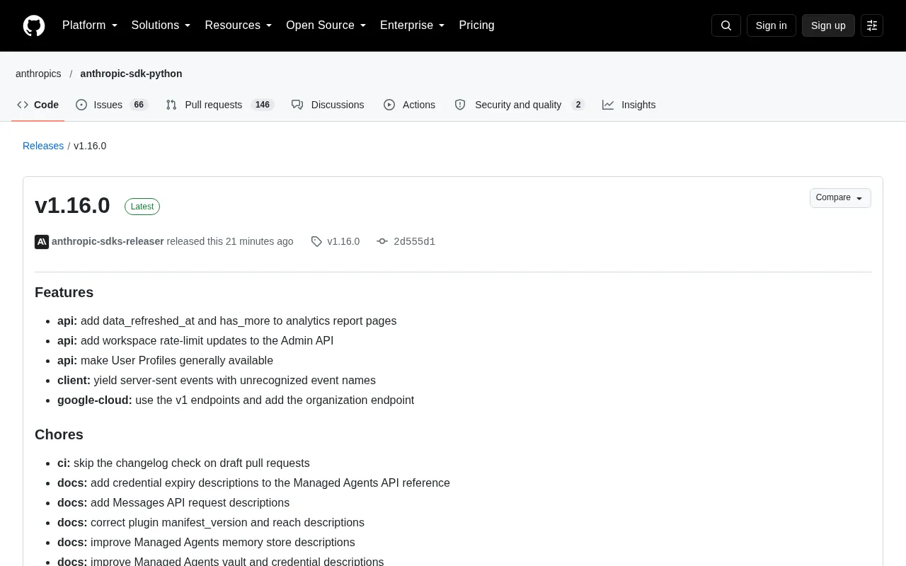906x566 pixels.
Task: Click the Features heading
Action: pyautogui.click(x=64, y=293)
